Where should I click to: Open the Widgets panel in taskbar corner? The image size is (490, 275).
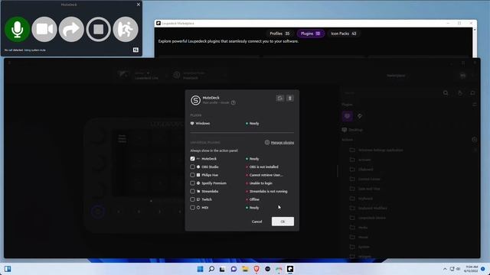click(x=8, y=269)
